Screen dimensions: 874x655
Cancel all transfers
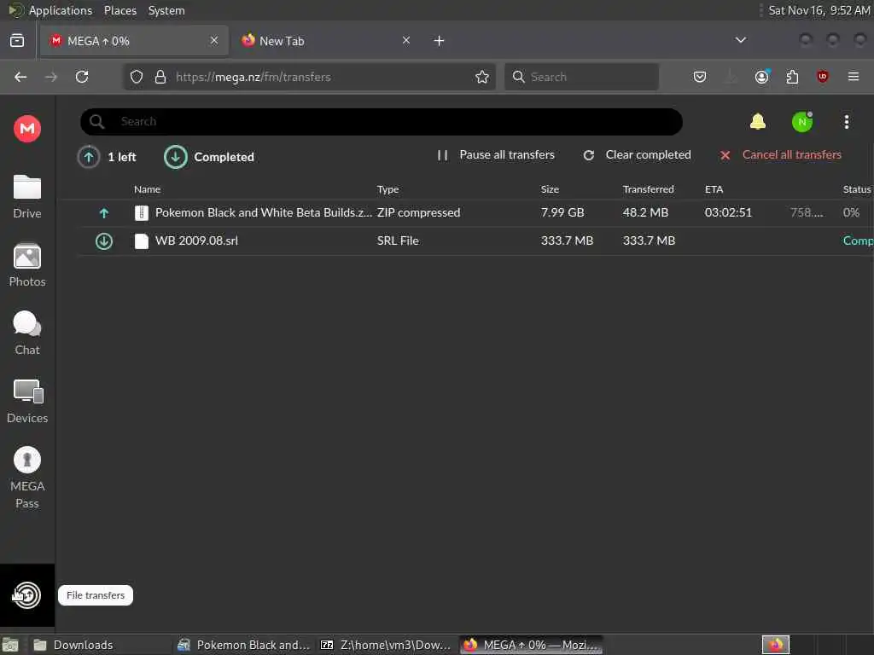click(x=780, y=155)
